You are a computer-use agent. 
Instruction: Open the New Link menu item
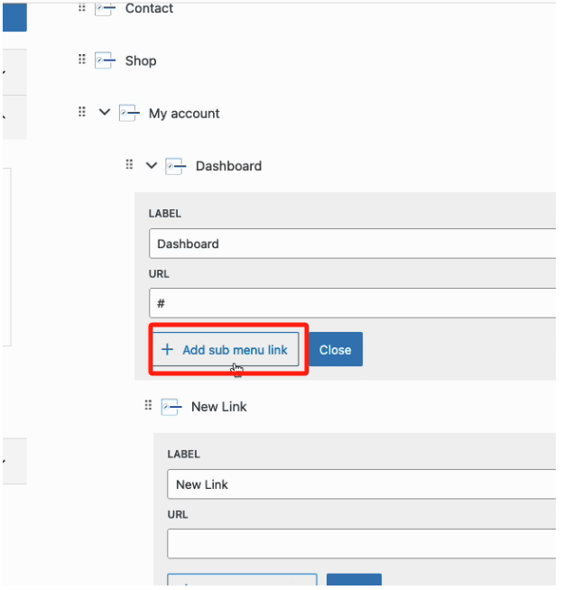(219, 407)
